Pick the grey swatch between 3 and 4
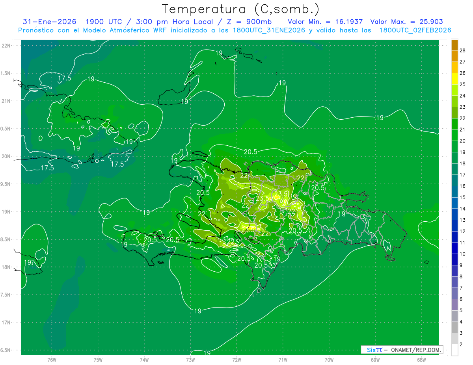 click(454, 328)
